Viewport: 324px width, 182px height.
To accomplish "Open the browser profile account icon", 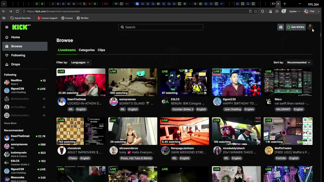I will (x=284, y=11).
